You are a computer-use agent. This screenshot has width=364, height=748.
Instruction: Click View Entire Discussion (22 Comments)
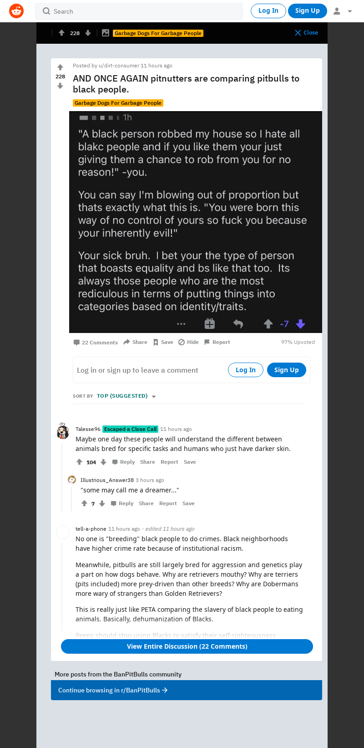[187, 646]
